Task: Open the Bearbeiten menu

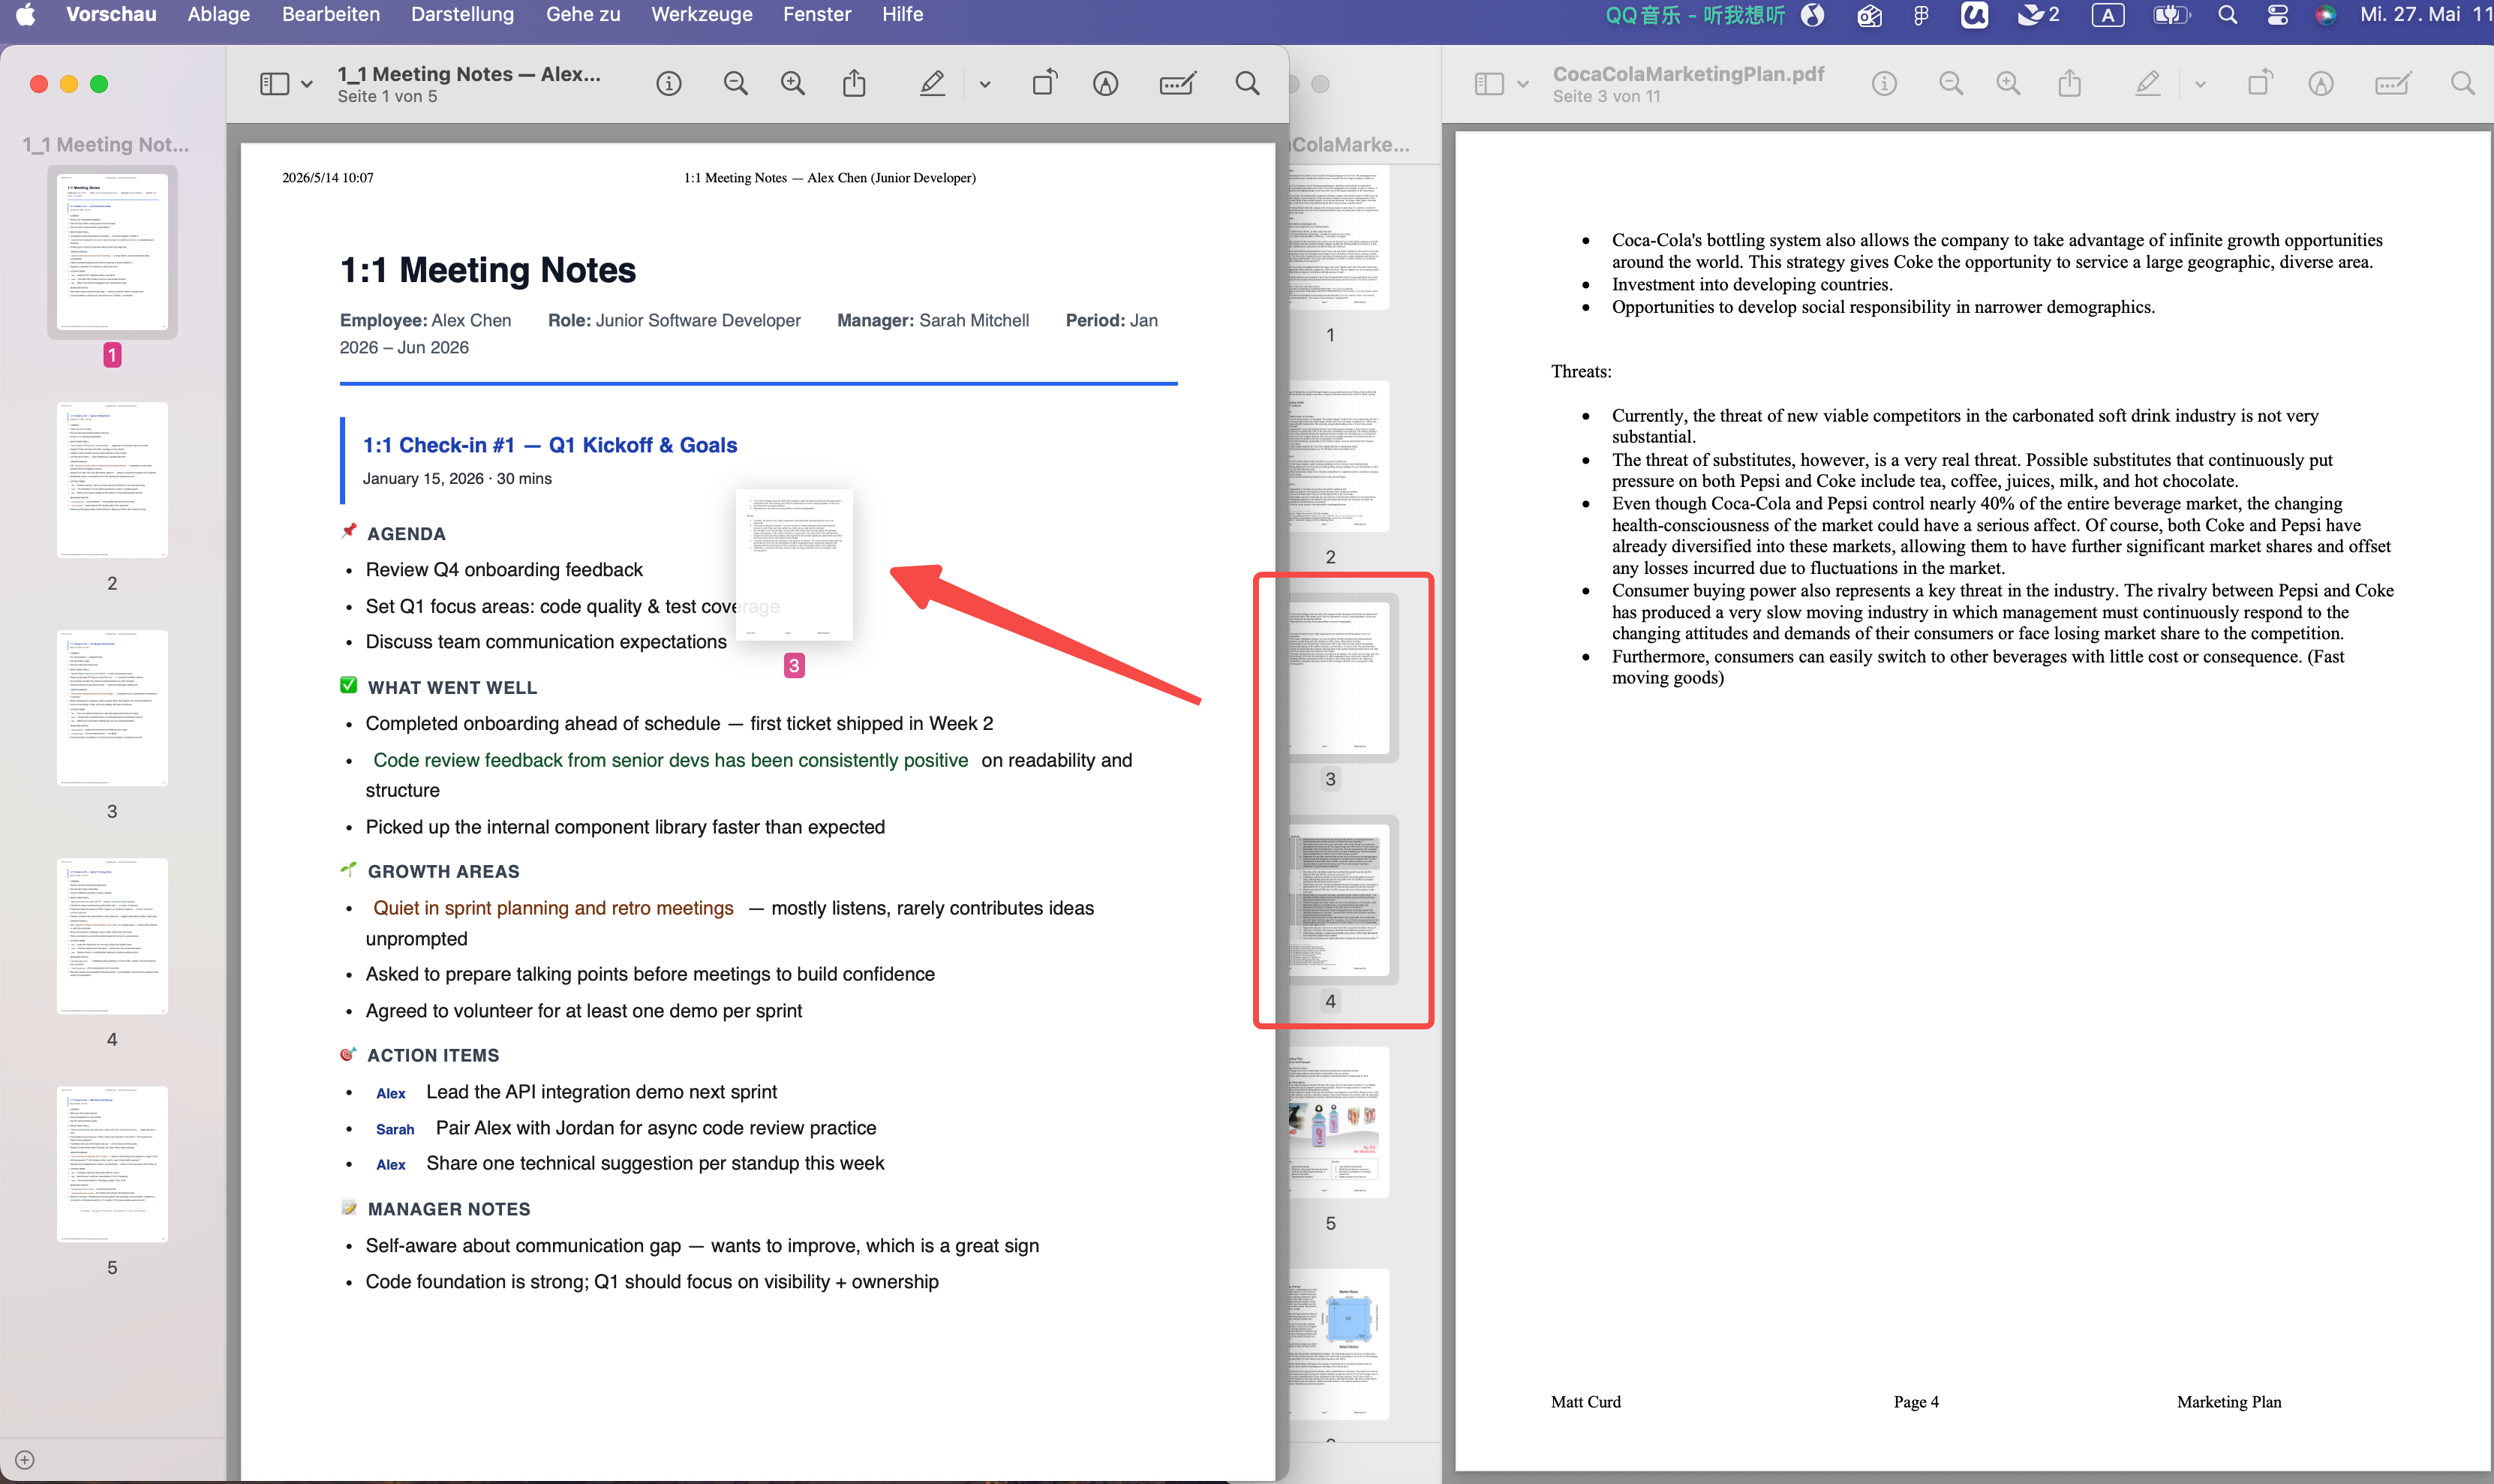Action: [331, 14]
